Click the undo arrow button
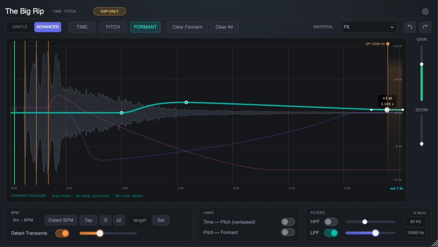 pos(409,27)
